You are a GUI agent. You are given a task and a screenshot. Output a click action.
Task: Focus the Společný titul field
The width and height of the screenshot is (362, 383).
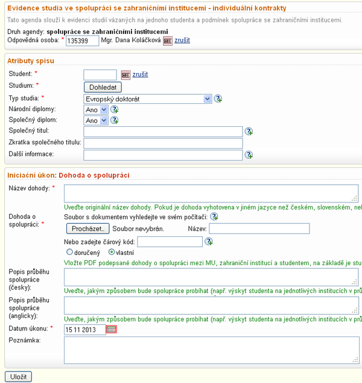(x=163, y=132)
